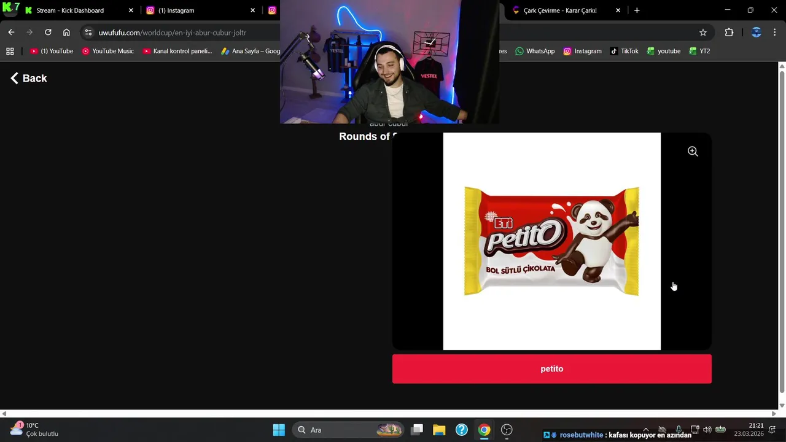Bookmark this page with the star icon
The image size is (786, 442).
click(703, 33)
